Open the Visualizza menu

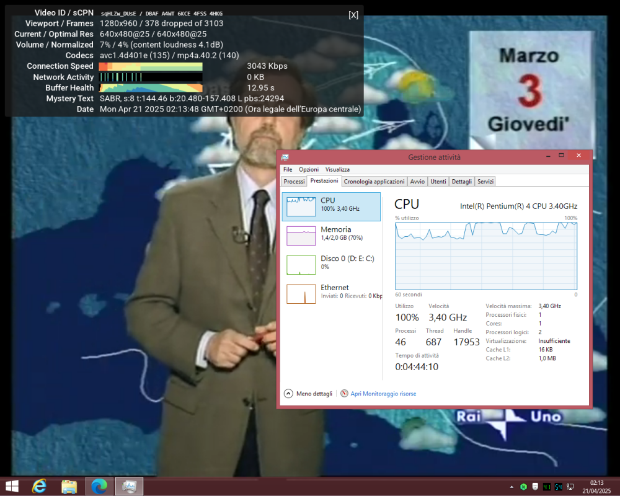pyautogui.click(x=337, y=169)
